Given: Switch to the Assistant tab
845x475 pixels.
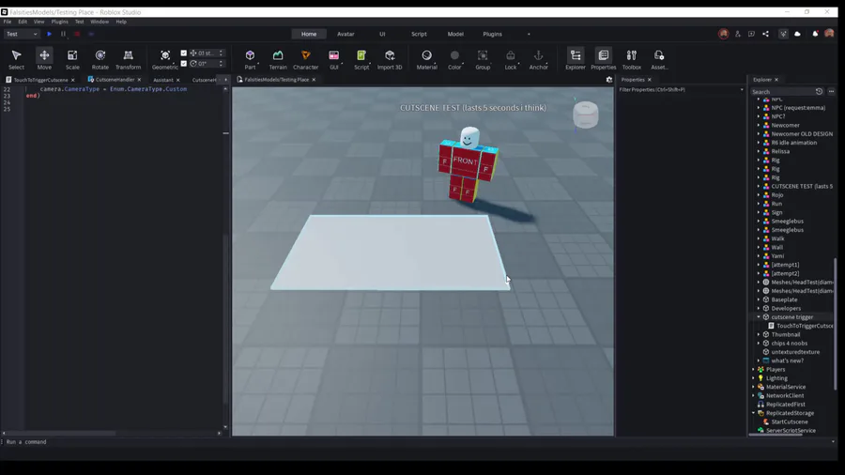Looking at the screenshot, I should [x=163, y=80].
